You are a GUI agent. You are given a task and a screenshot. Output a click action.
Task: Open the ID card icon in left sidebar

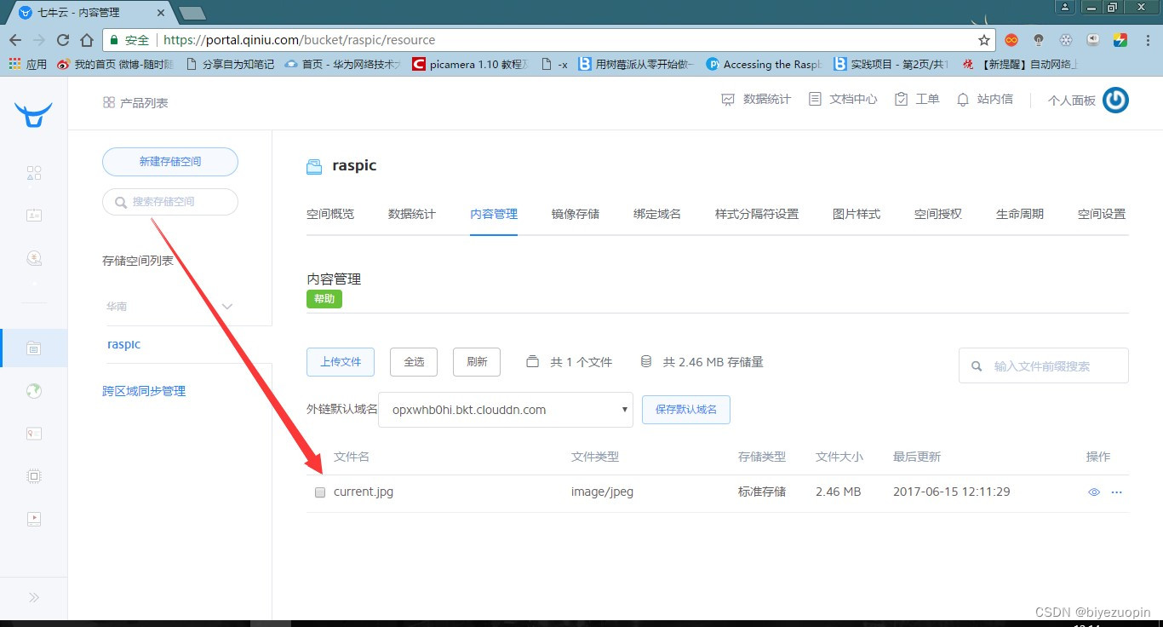34,216
